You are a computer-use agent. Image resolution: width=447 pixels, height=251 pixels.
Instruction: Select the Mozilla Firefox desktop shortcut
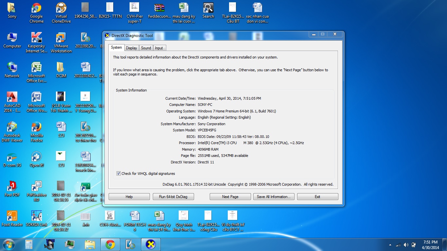[37, 132]
